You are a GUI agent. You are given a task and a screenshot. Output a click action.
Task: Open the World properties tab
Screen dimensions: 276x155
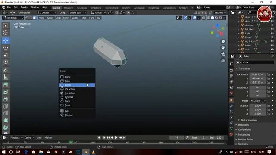pos(231,93)
